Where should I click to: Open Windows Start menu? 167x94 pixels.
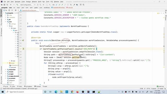3,92
